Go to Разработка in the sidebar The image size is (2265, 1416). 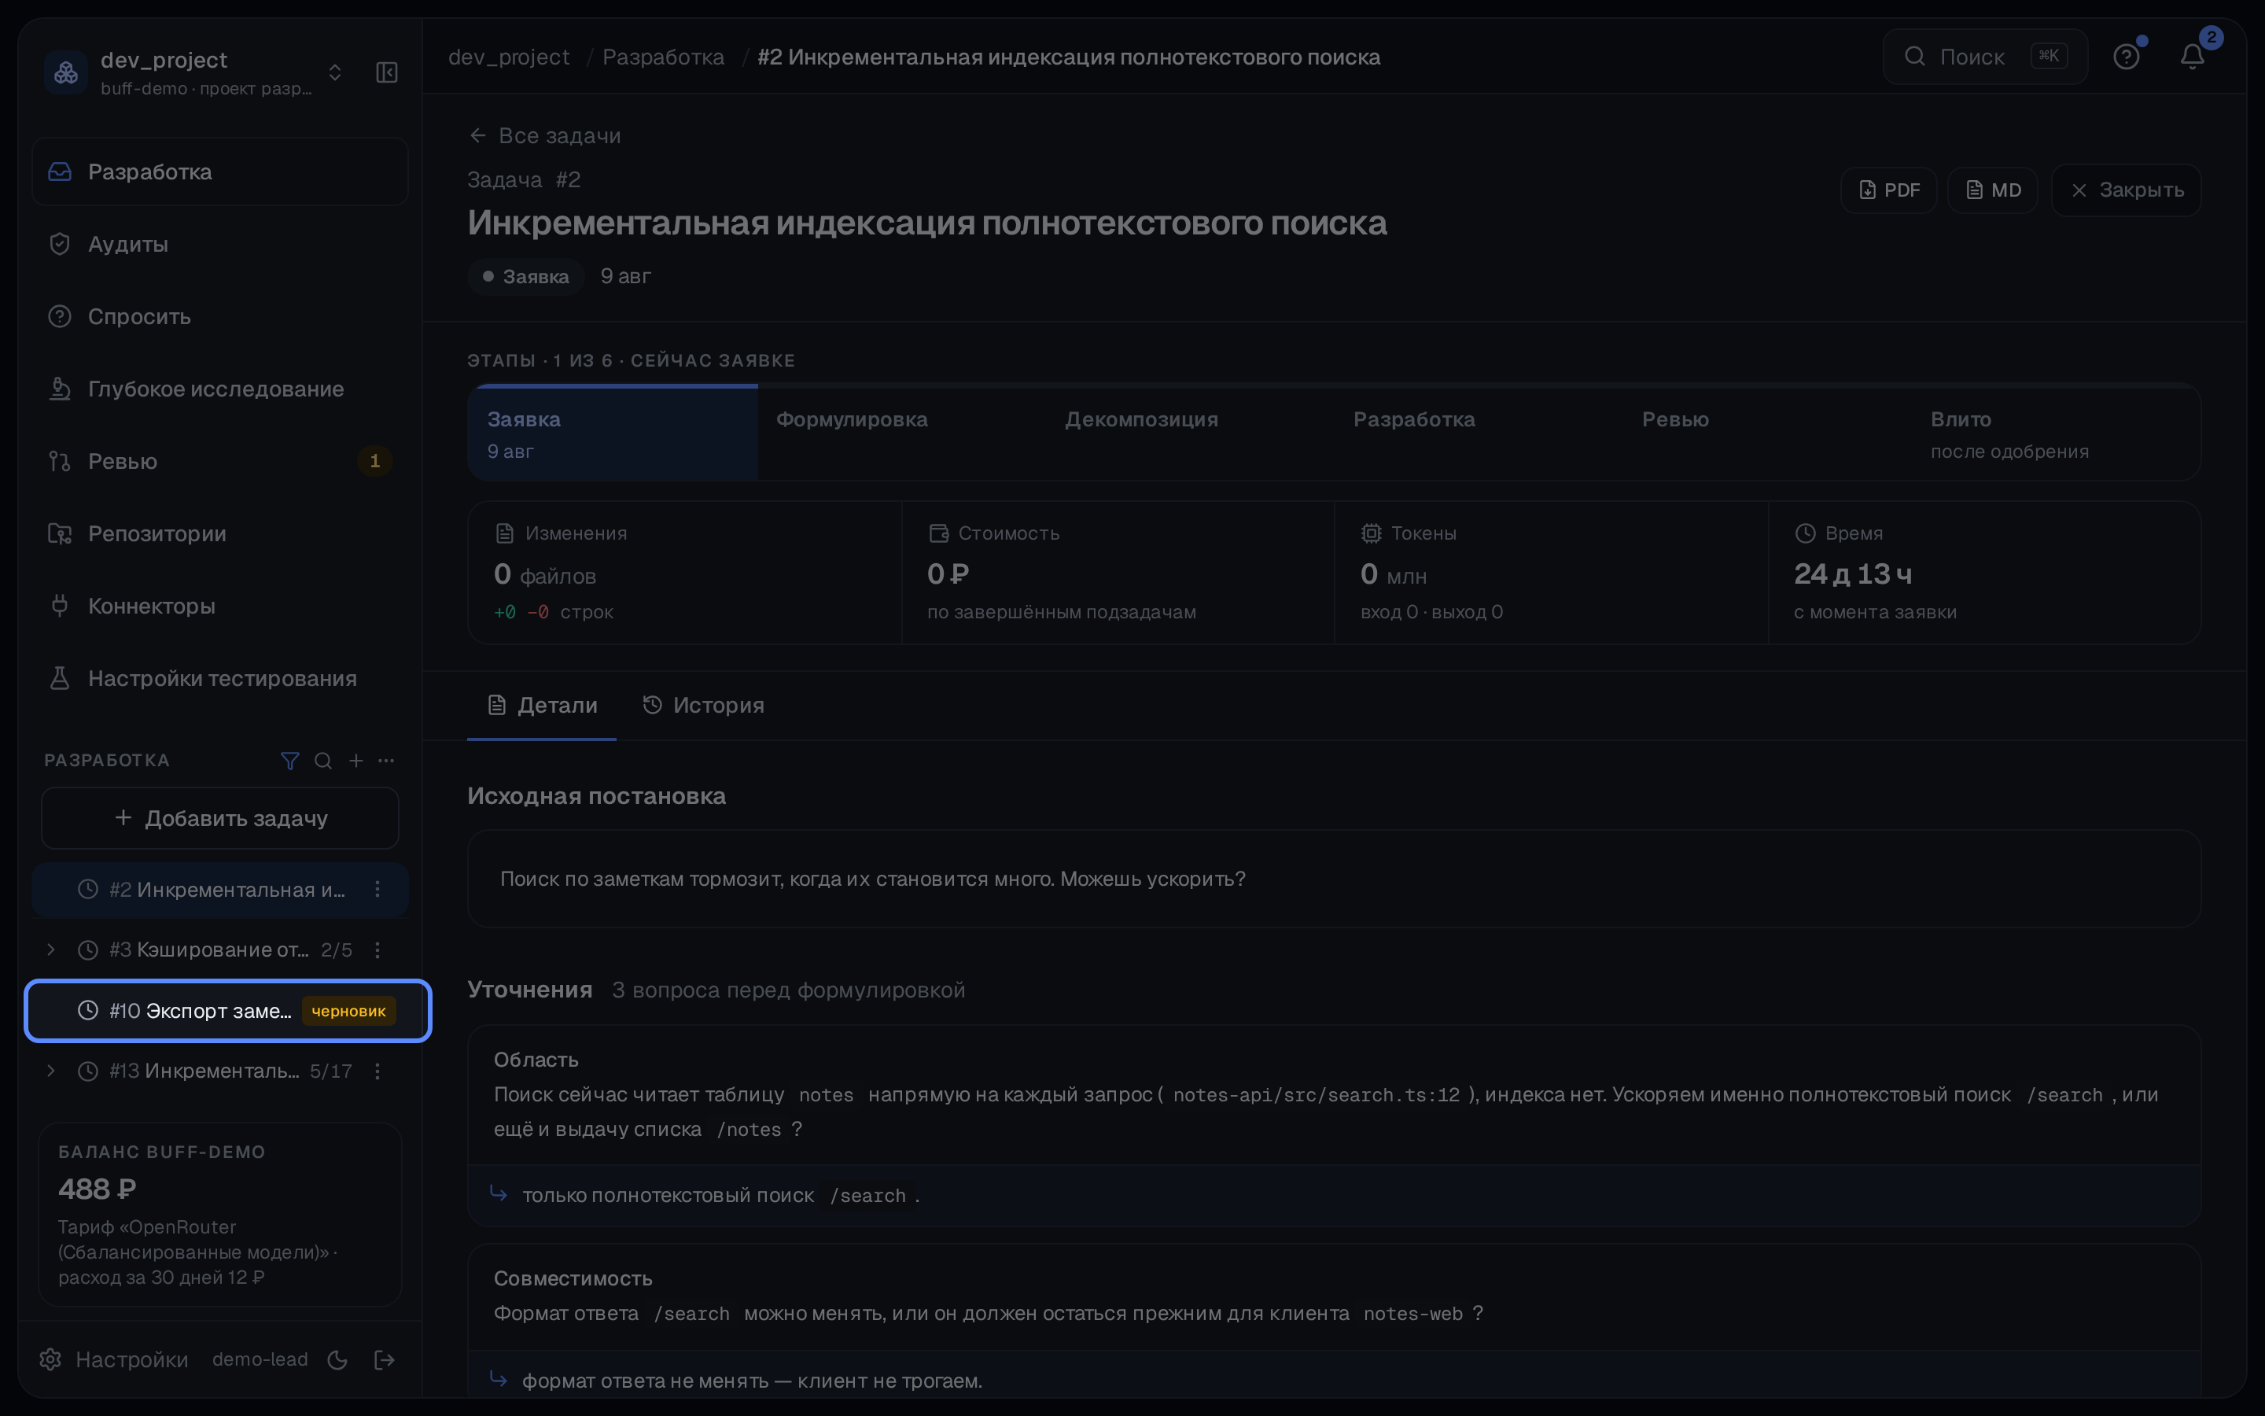tap(220, 171)
